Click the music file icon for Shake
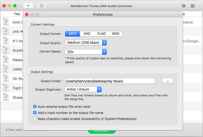This screenshot has height=137, width=203. tap(6, 97)
